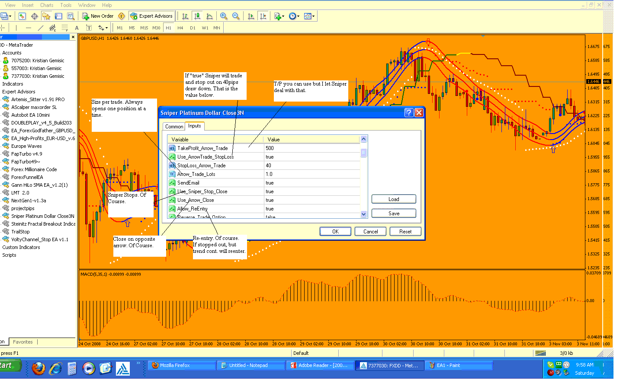The image size is (623, 389).
Task: Select the Inputs tab in dialog
Action: pos(195,126)
